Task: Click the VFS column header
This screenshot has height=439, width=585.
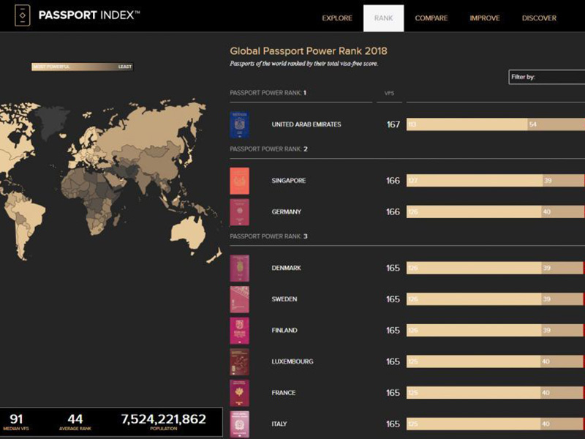Action: click(389, 94)
